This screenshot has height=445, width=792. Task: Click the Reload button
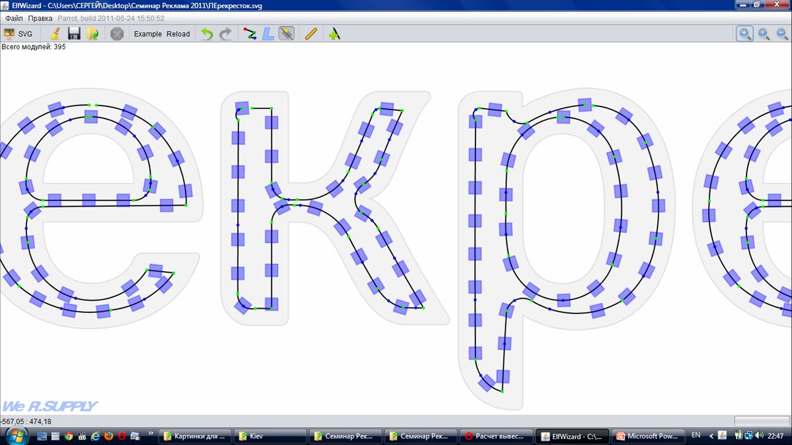[178, 34]
